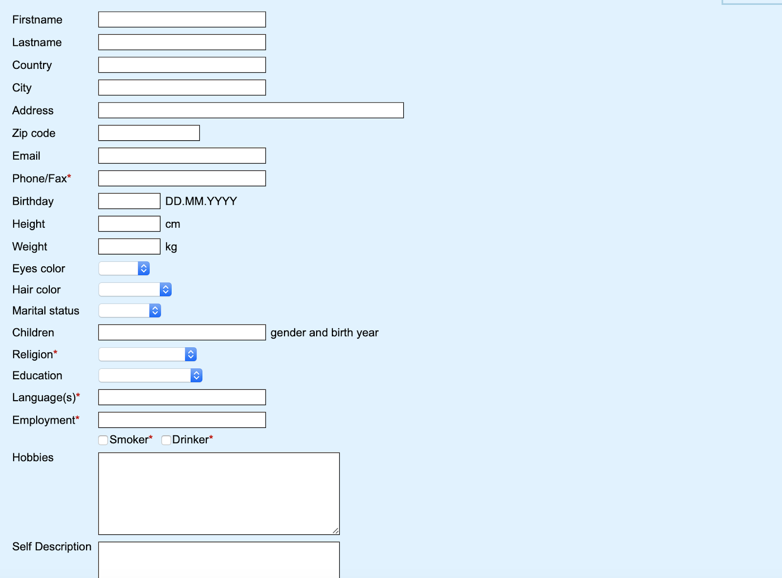Screen dimensions: 782x578
Task: Enable the Drinker checkbox
Action: 166,440
